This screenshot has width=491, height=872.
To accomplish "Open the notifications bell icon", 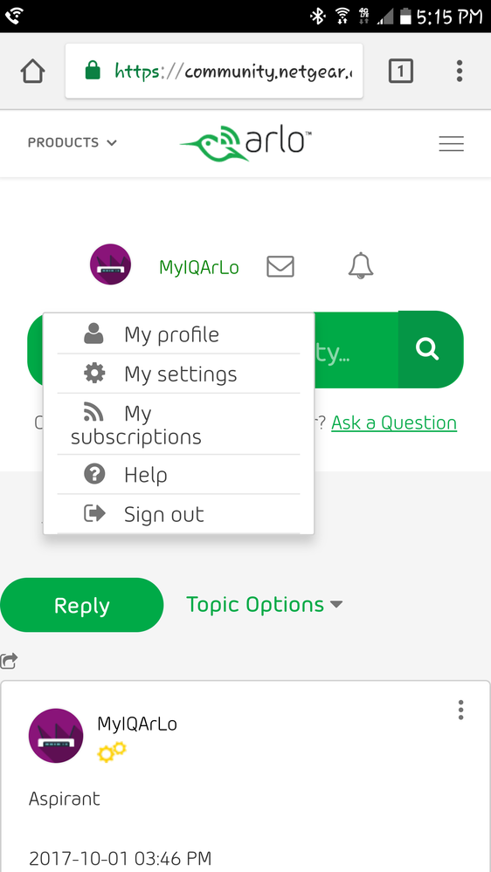I will click(x=361, y=266).
